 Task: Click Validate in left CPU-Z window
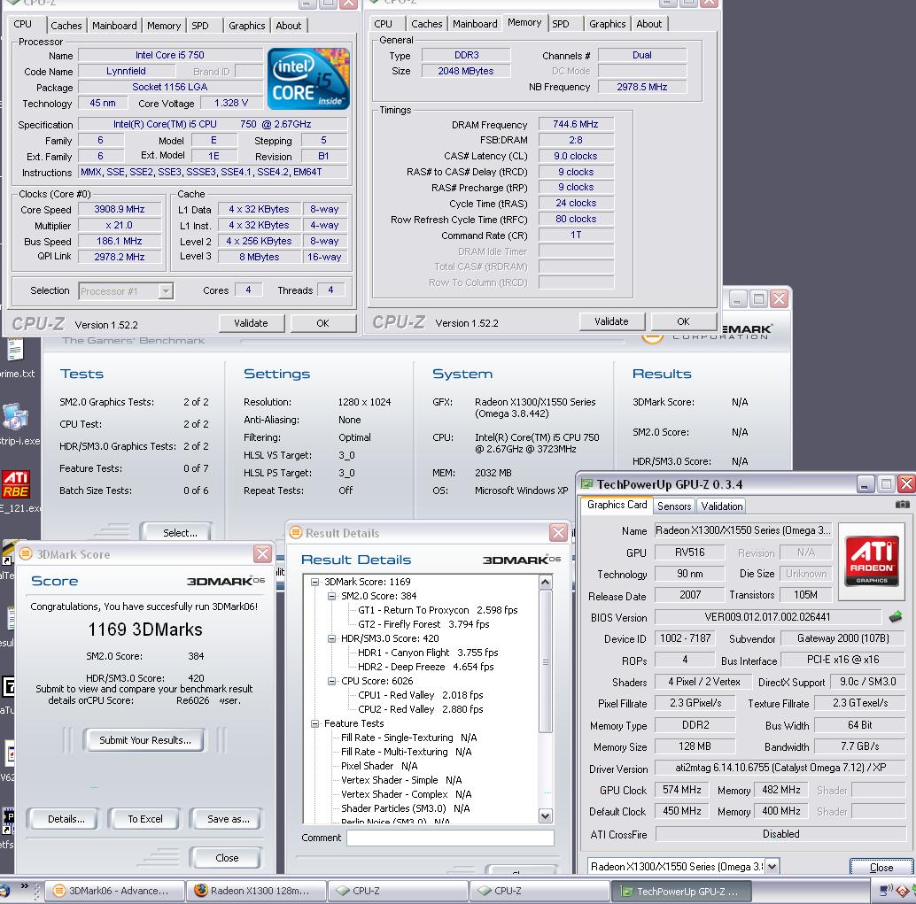pos(252,323)
